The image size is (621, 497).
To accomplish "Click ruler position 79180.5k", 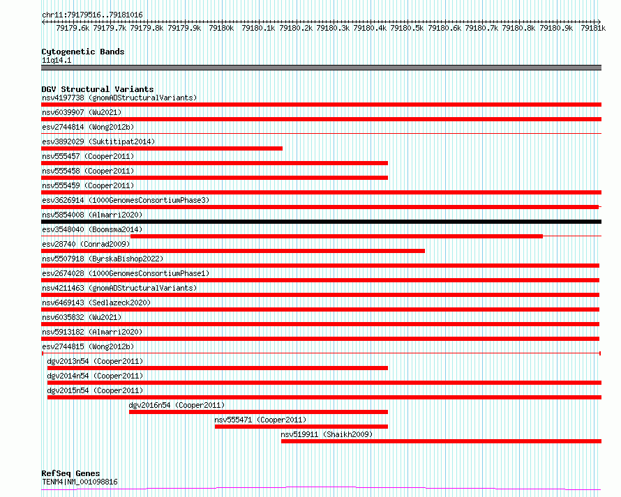I will coord(407,28).
